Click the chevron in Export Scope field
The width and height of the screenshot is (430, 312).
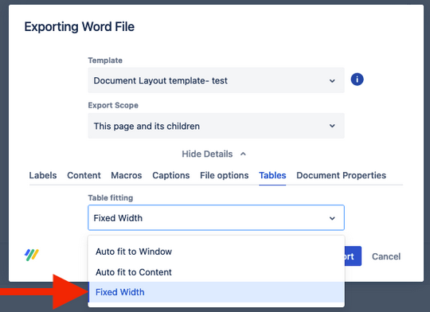[332, 126]
